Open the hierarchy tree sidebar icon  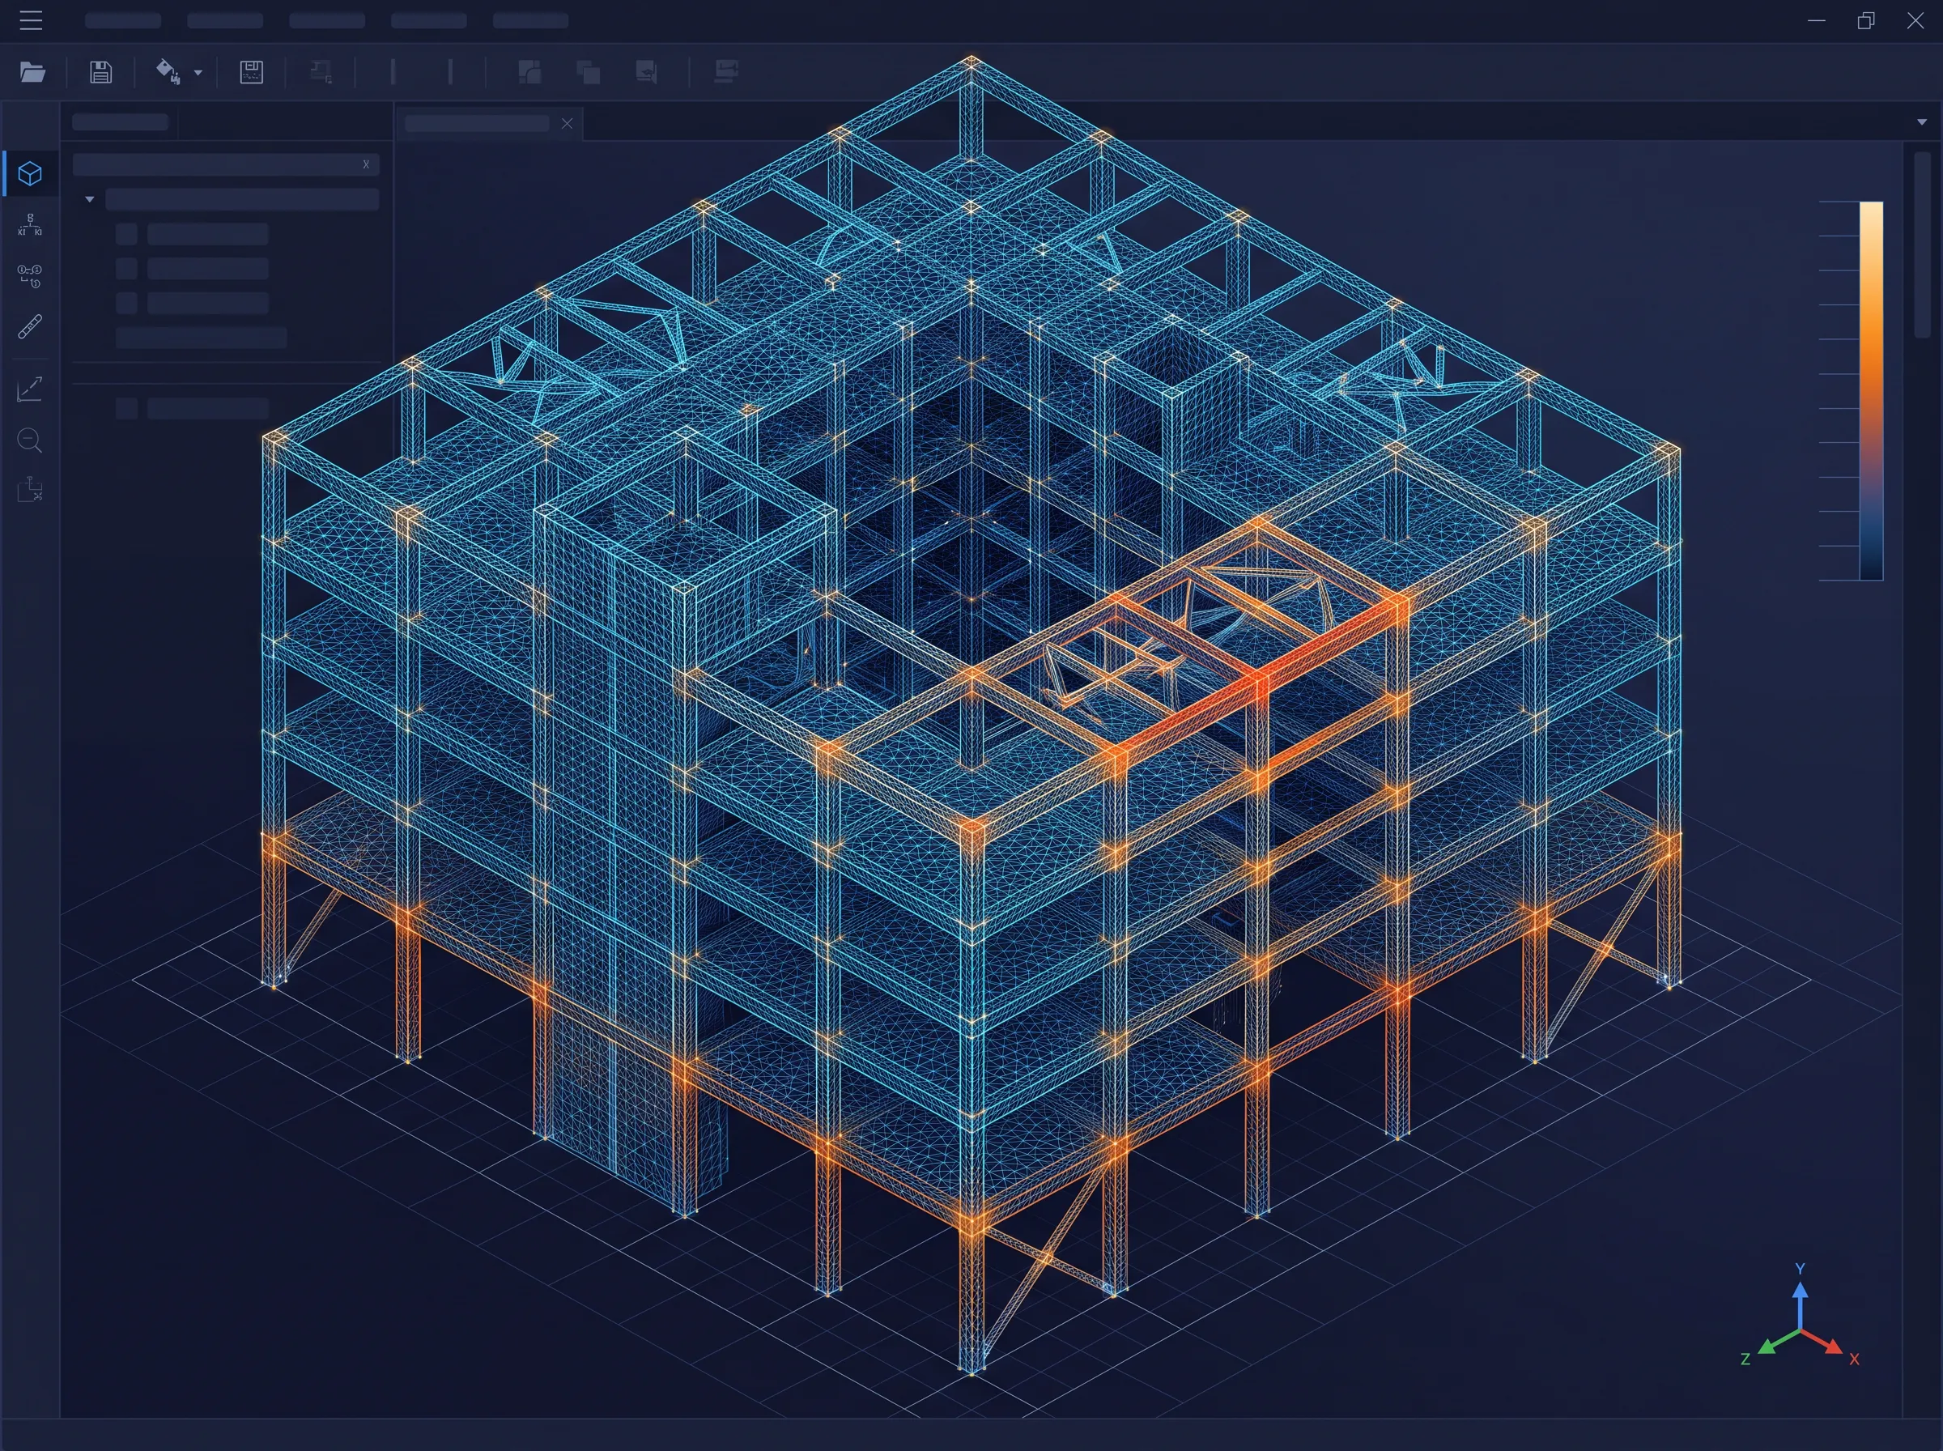pos(31,225)
